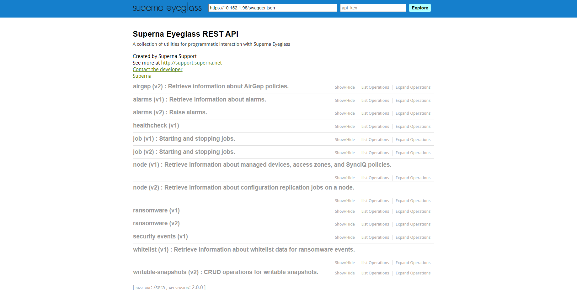
Task: Click Show/Hide for healthcheck (v1)
Action: click(x=345, y=127)
